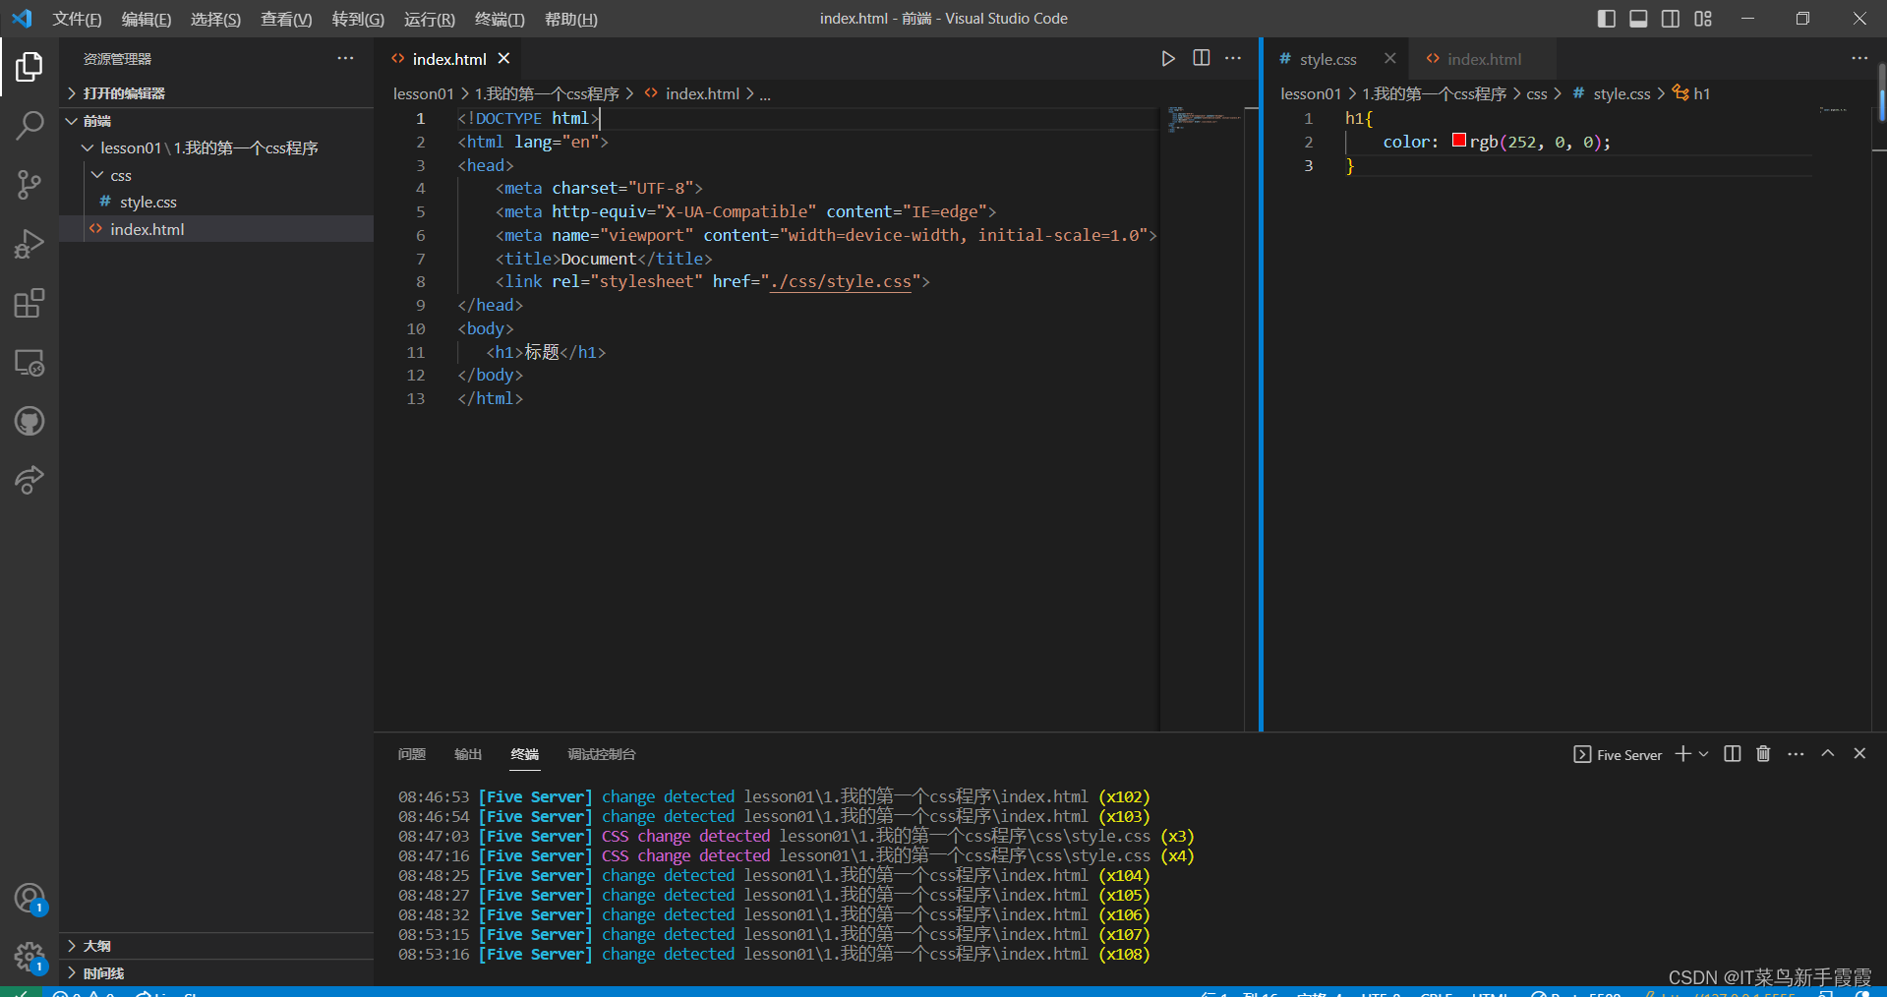Follow the ./css/style.css link in the editor
1887x997 pixels.
pos(842,282)
